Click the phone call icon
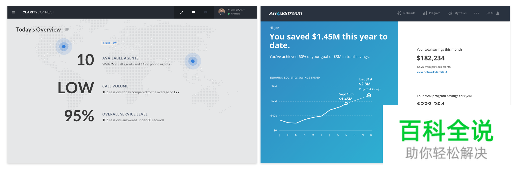The height and width of the screenshot is (174, 519). point(181,12)
